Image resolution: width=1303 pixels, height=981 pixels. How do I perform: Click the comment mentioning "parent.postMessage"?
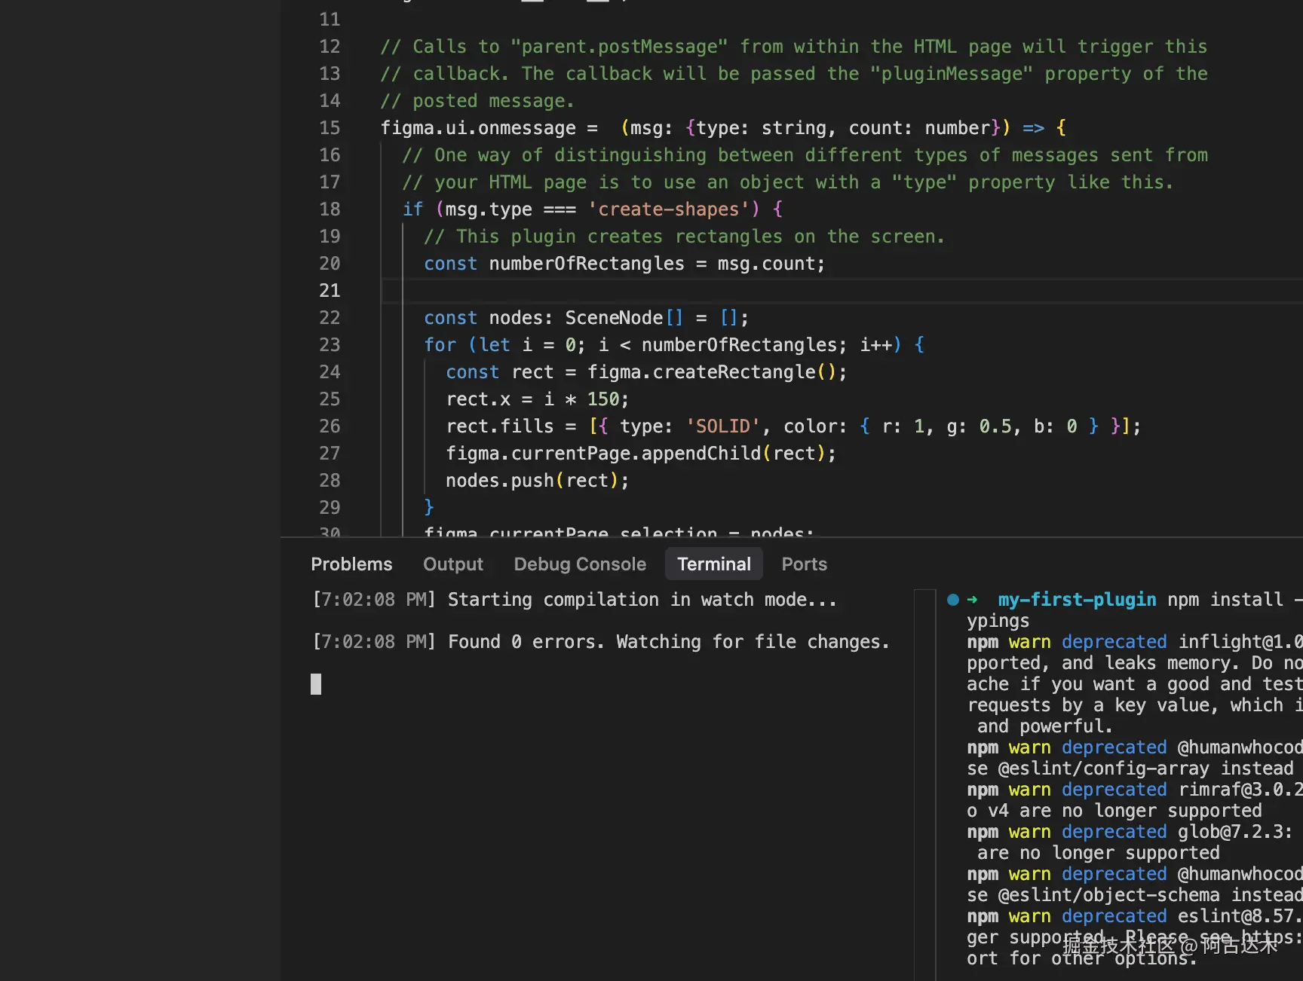tap(794, 47)
